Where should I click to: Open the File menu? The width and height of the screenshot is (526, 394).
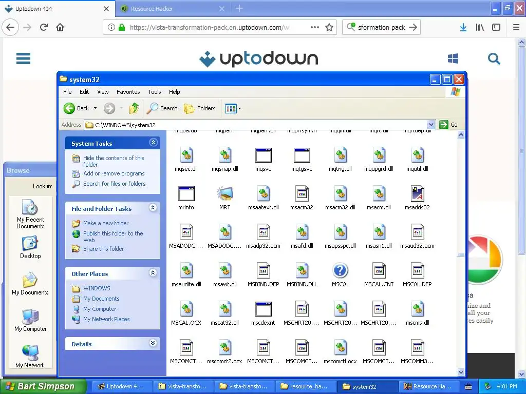[x=67, y=92]
